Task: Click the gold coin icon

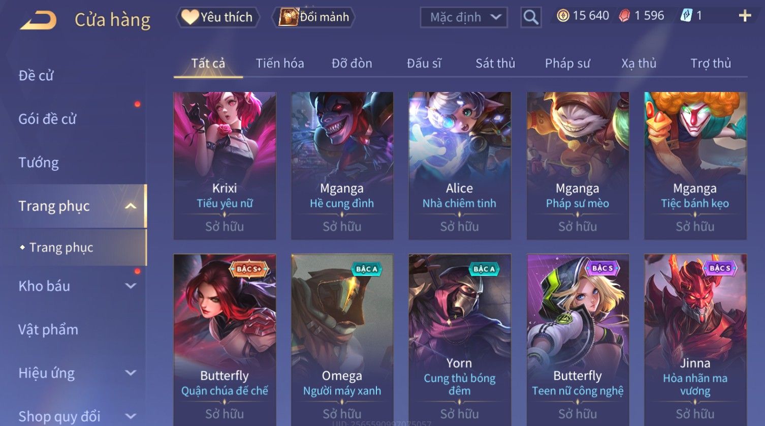Action: [563, 16]
